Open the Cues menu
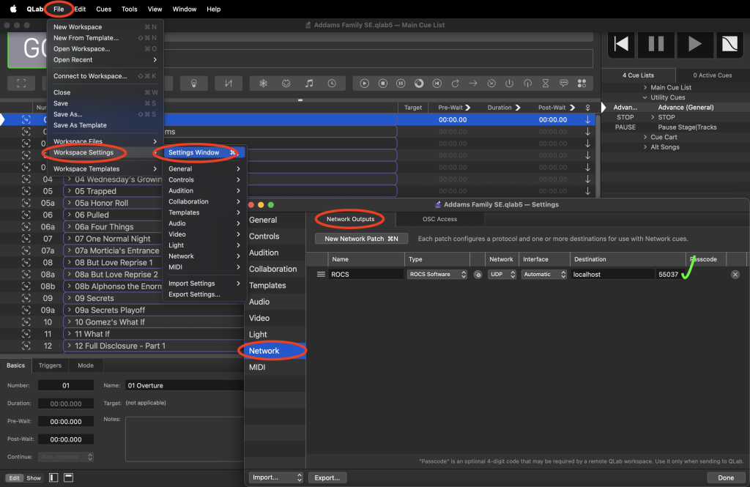This screenshot has height=487, width=750. (x=104, y=9)
